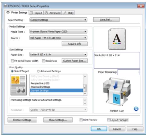This screenshot has height=135, width=146.
Task: Open the Source roll paper dropdown
Action: (x=58, y=38)
